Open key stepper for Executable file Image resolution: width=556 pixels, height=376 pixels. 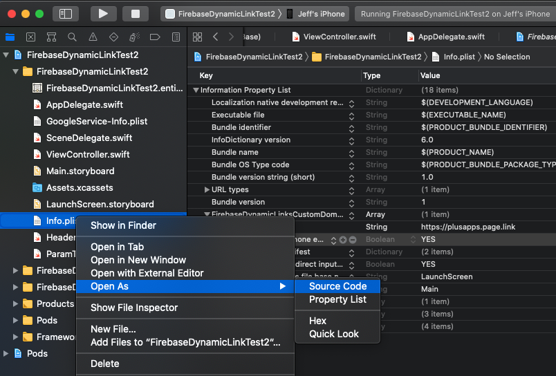pos(351,115)
